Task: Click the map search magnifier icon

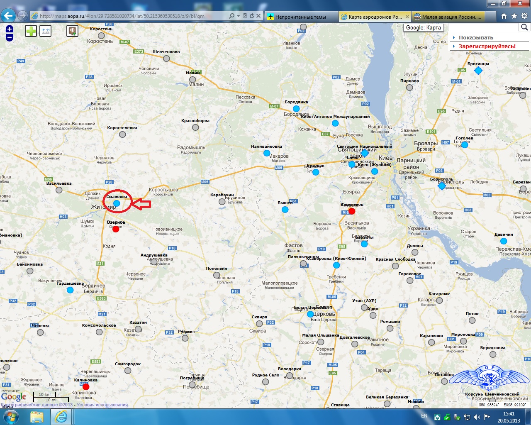Action: [x=524, y=27]
